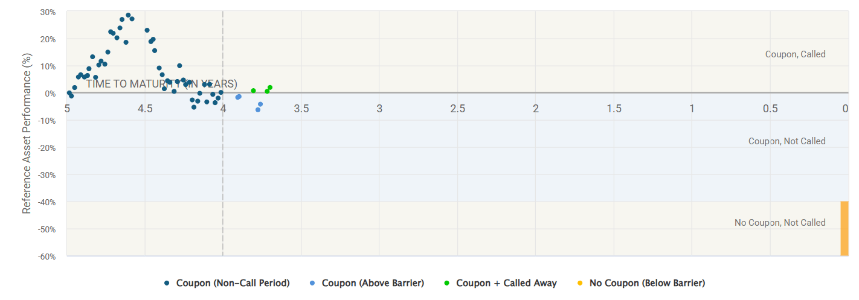Click the Time to Maturity axis title
The image size is (859, 300).
coord(161,84)
